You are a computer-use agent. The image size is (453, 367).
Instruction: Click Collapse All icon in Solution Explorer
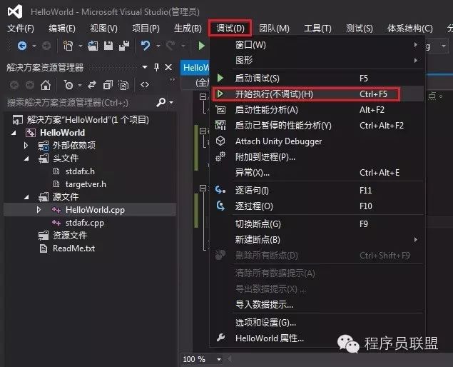pos(108,85)
